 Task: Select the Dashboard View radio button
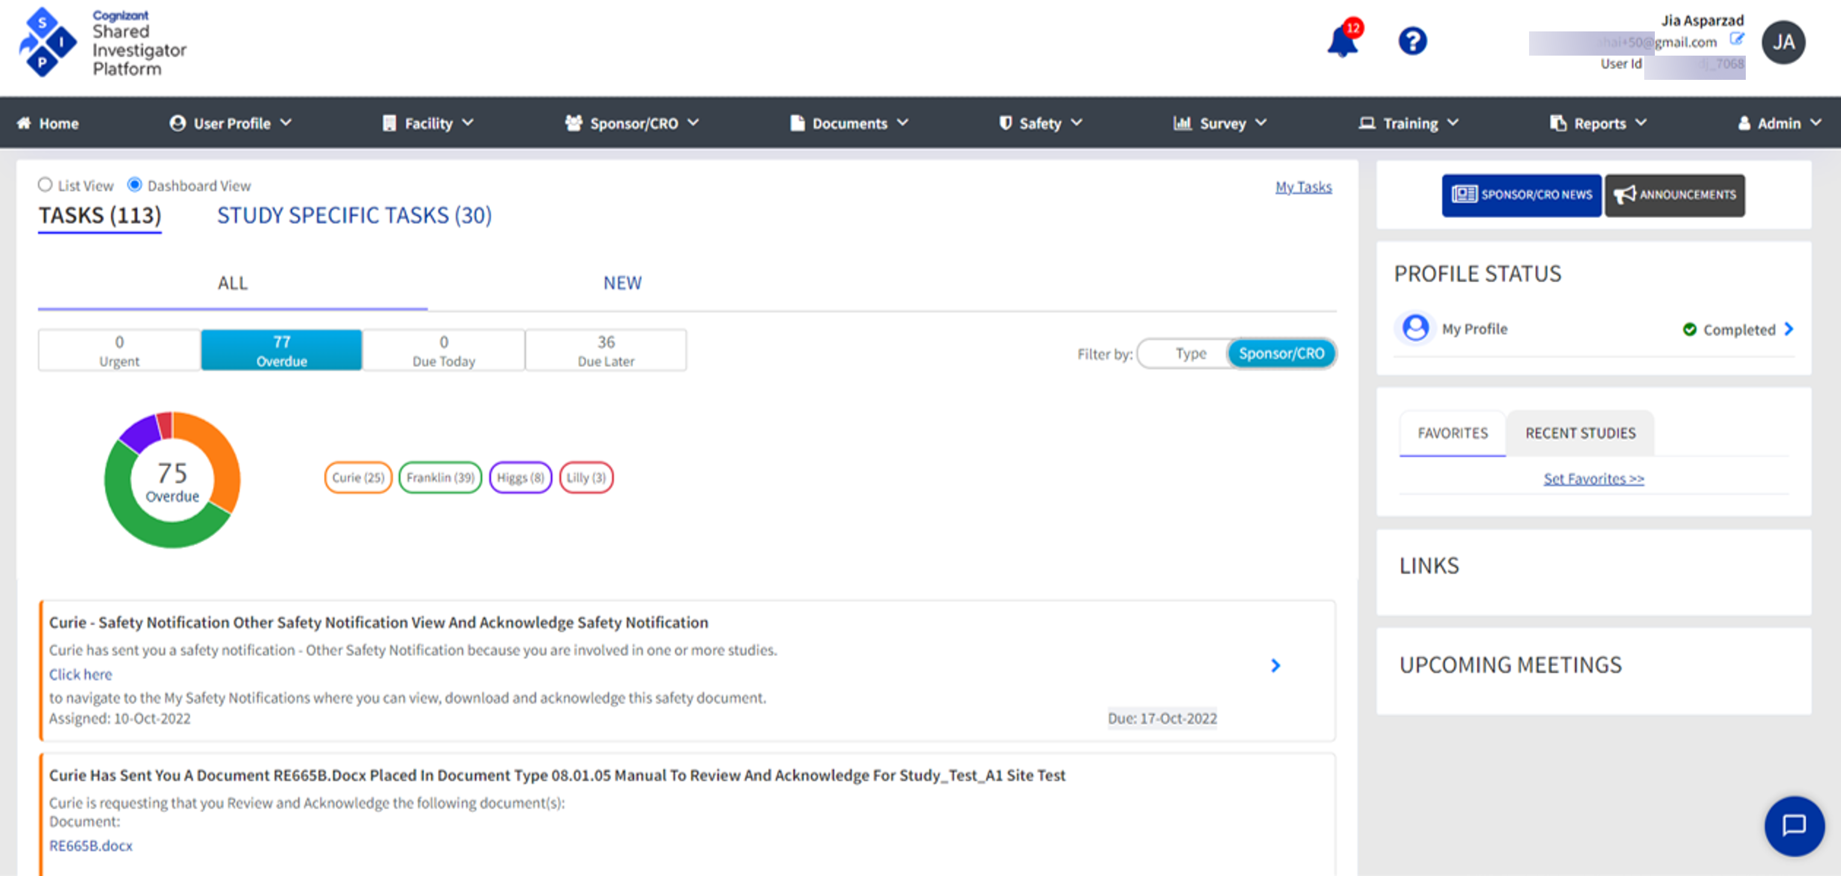tap(134, 185)
